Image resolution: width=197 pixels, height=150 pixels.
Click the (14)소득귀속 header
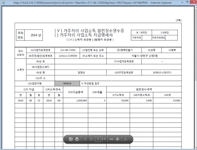pyautogui.click(x=53, y=90)
